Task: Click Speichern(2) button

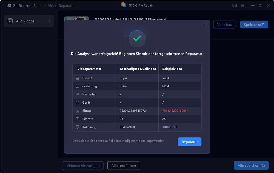Action: point(254,25)
